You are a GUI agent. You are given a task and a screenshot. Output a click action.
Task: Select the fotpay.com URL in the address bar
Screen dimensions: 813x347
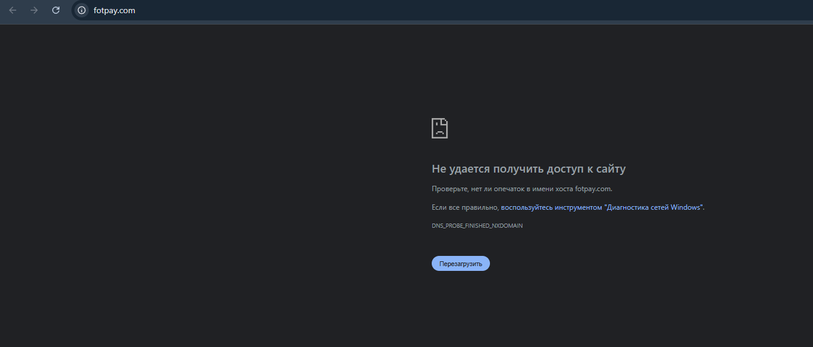(114, 10)
